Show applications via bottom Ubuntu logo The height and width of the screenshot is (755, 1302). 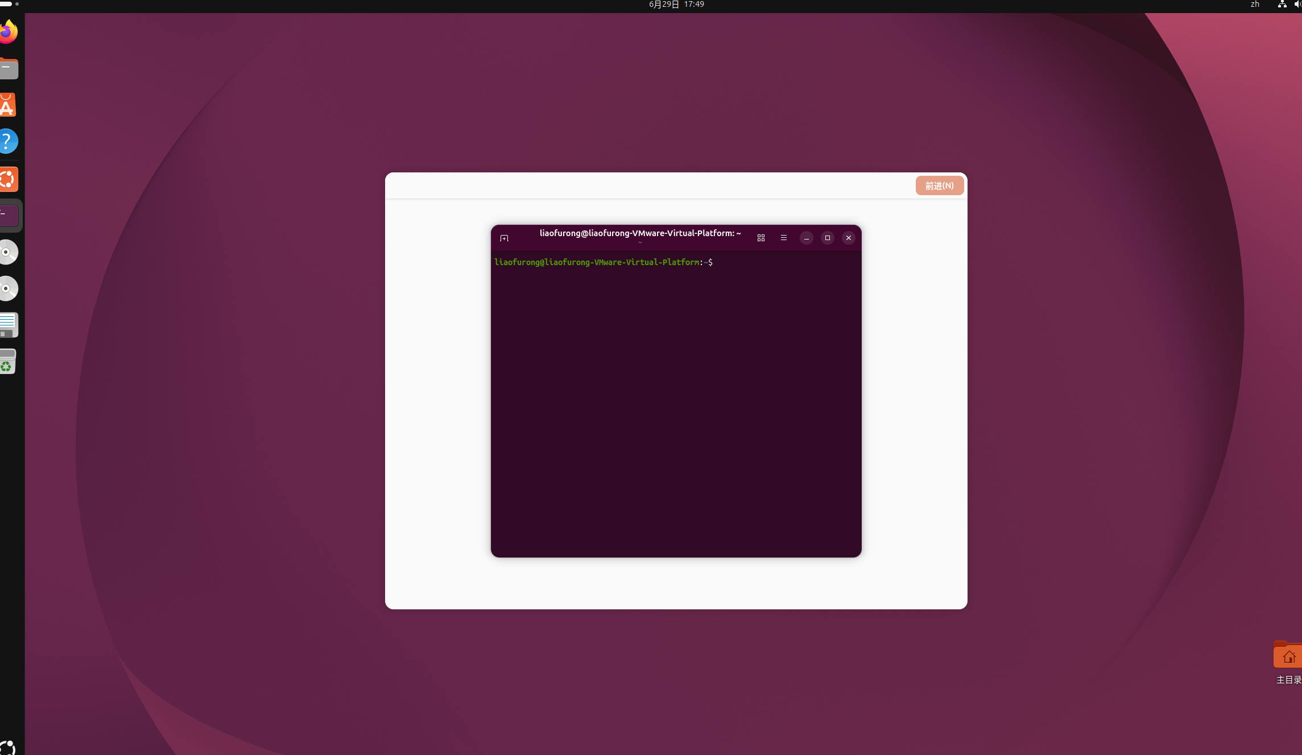pos(8,747)
